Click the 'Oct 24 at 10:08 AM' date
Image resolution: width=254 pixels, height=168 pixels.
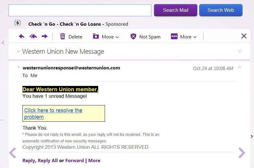point(213,68)
